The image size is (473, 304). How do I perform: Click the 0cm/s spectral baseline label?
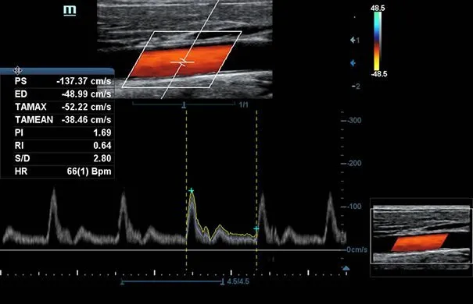click(357, 250)
